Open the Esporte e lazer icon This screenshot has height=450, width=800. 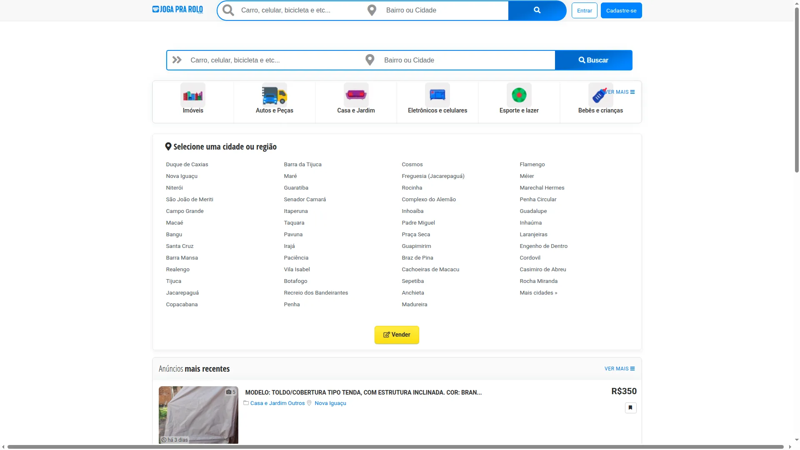pyautogui.click(x=519, y=95)
